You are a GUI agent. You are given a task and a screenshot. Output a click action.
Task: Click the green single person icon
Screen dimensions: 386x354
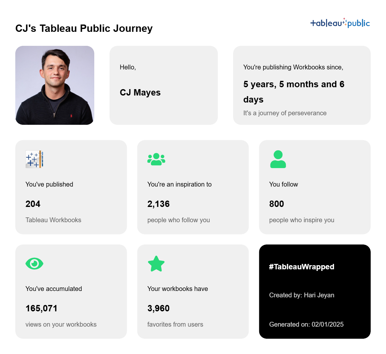pos(278,159)
